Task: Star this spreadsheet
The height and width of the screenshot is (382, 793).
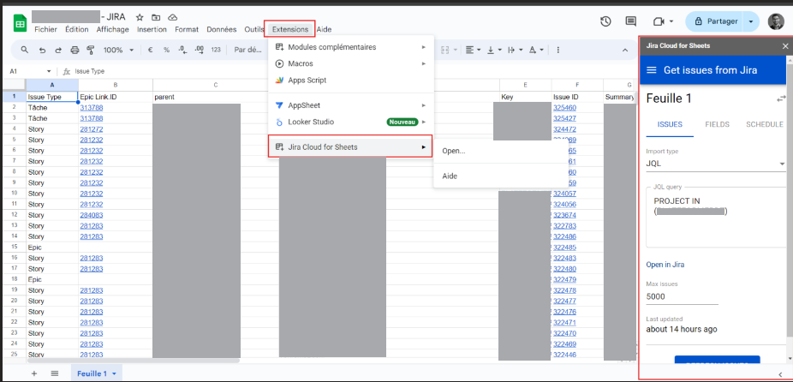Action: [140, 18]
